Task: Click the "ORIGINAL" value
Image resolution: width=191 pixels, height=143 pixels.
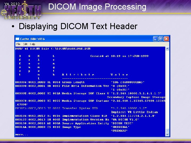Action: pos(120,127)
